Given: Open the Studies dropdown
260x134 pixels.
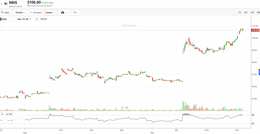Looking at the screenshot, I should click(x=20, y=13).
